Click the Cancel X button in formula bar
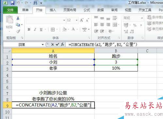Viewport: 163px width, 119px height. point(52,44)
